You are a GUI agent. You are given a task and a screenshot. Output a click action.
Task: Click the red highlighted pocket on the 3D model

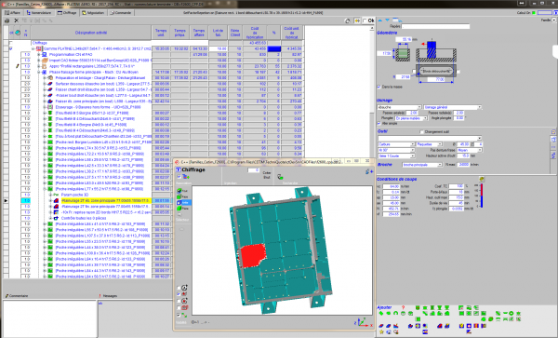click(253, 255)
